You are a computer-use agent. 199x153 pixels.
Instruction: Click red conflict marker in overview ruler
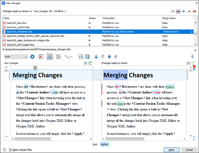tap(194, 67)
